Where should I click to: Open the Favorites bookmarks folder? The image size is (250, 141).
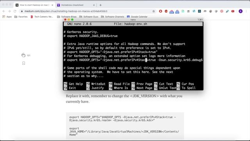21,16
